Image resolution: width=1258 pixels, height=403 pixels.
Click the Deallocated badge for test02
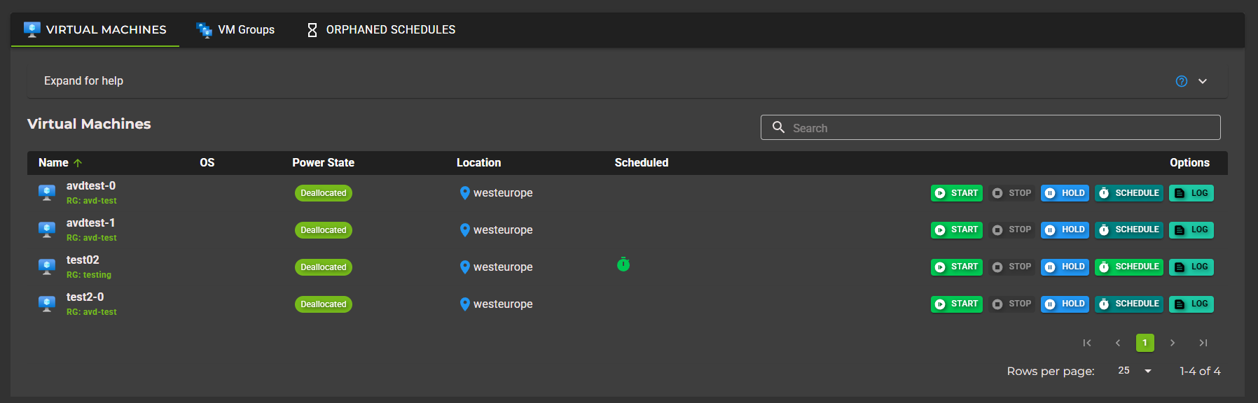(324, 267)
